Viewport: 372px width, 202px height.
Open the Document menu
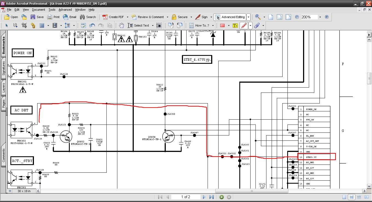(39, 10)
